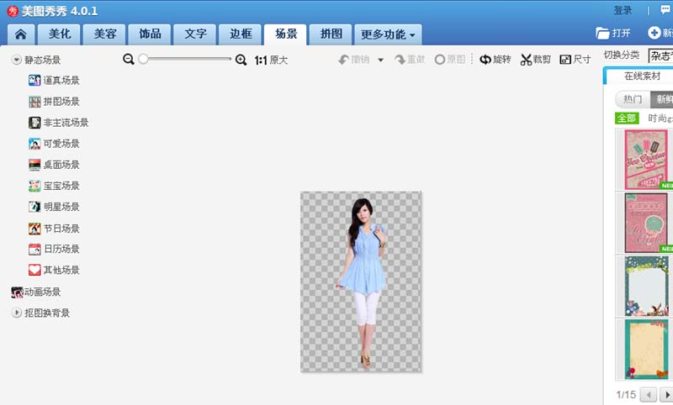Select 逼真场景 in the sidebar
The width and height of the screenshot is (673, 405).
point(54,80)
